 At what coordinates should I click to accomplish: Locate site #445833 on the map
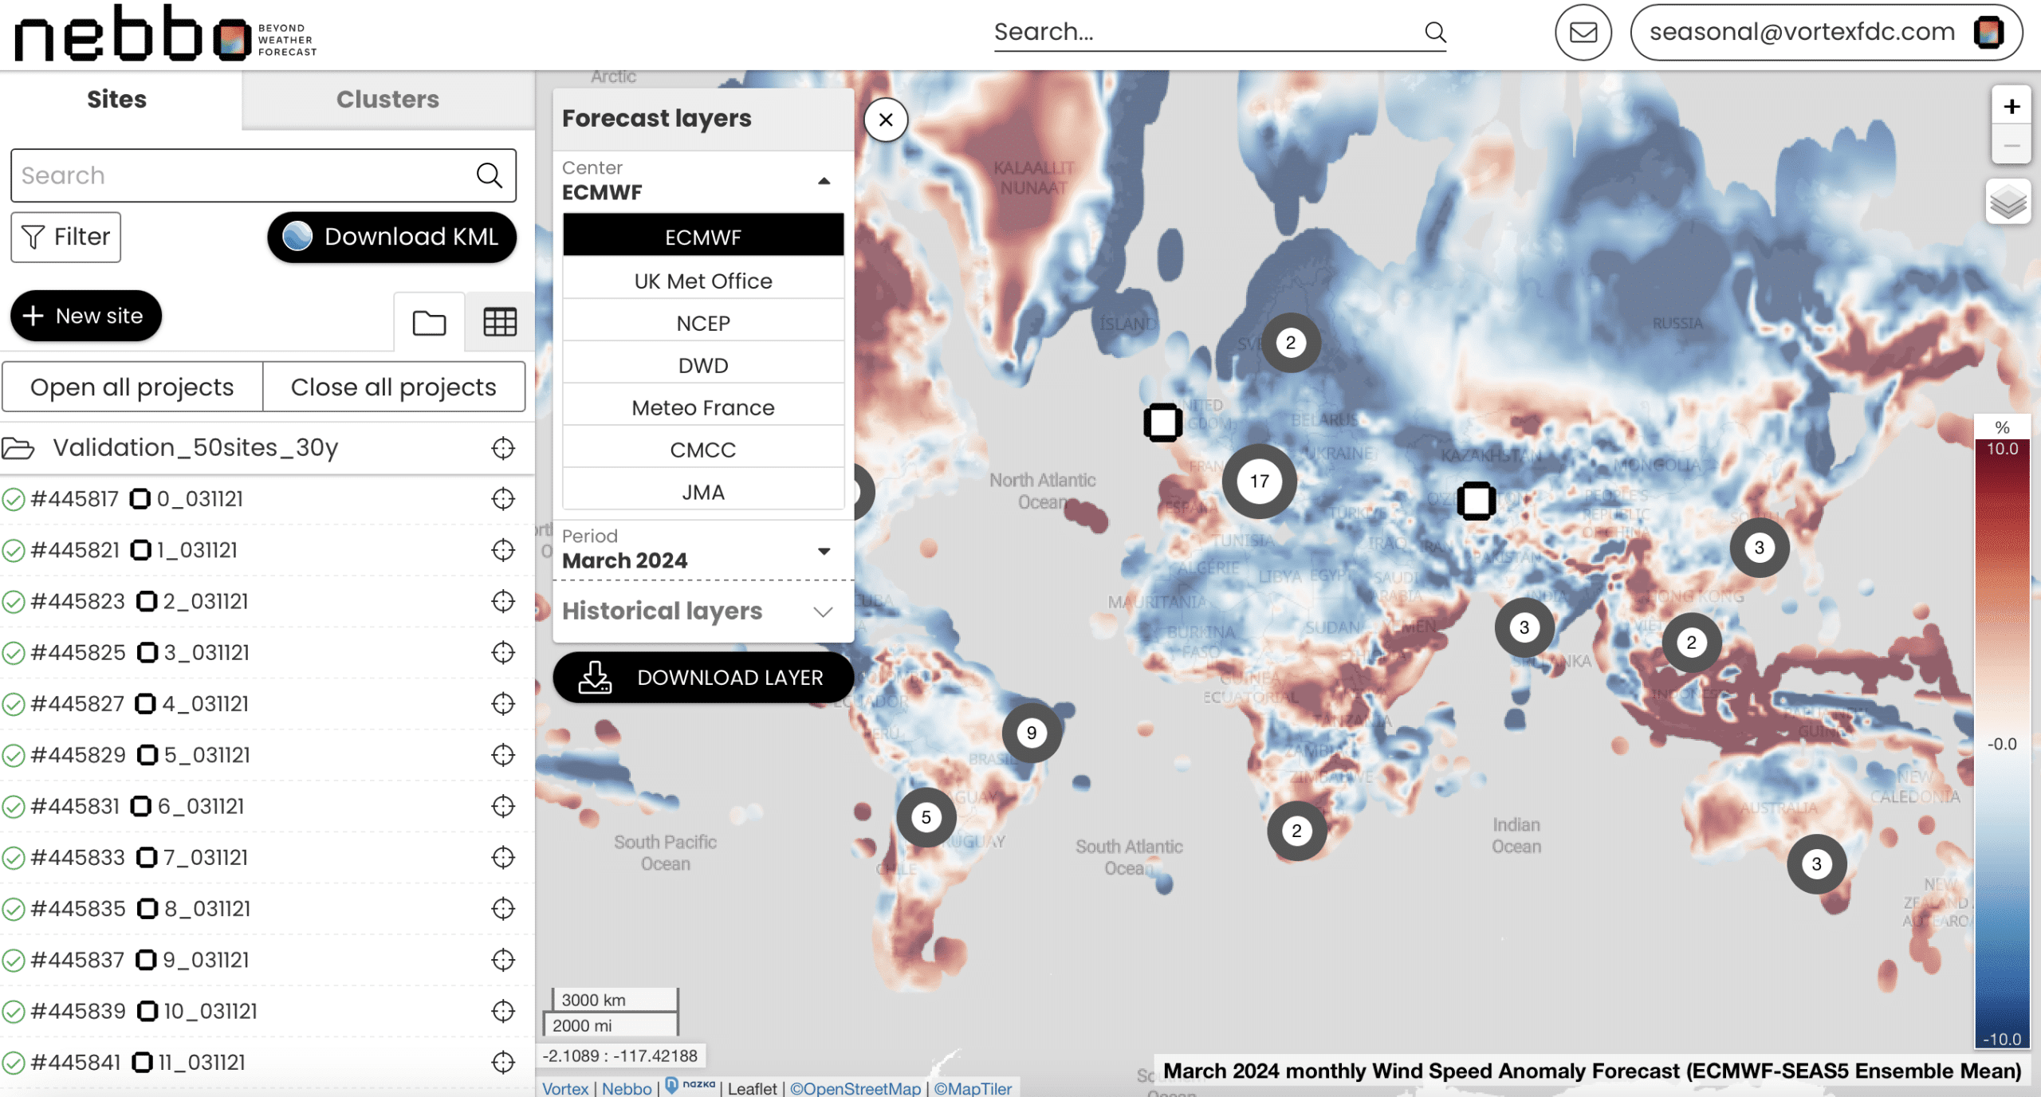point(503,858)
